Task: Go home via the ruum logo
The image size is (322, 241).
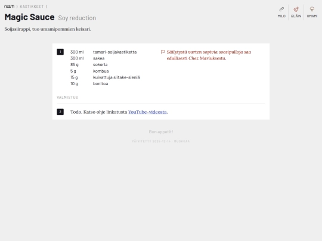Action: coord(9,7)
